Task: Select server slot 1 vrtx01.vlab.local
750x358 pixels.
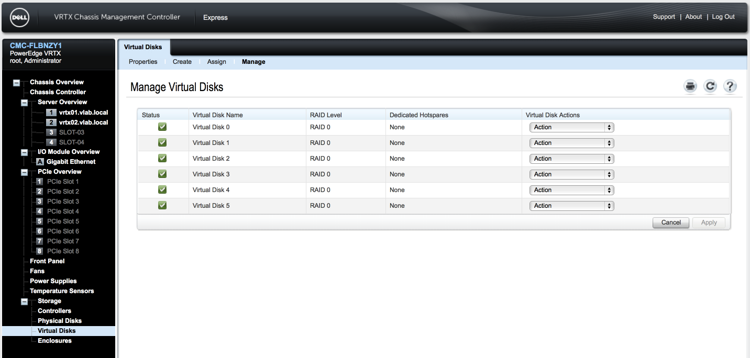Action: click(x=83, y=113)
